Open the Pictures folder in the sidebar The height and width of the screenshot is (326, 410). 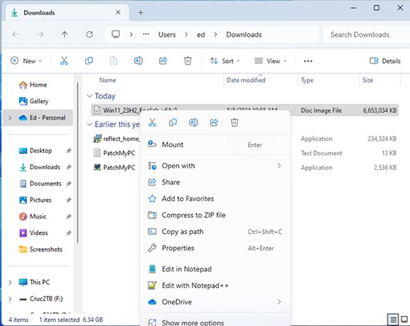[40, 200]
